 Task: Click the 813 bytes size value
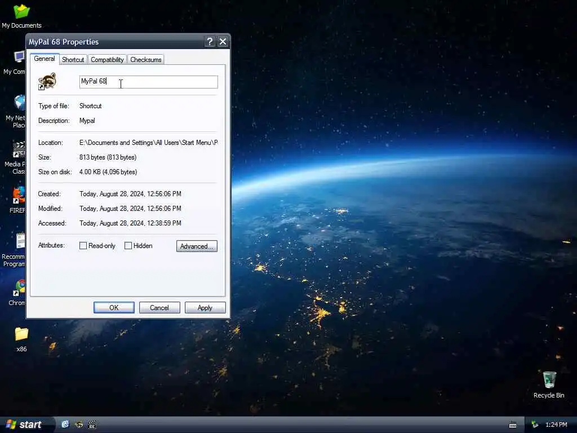pos(108,157)
